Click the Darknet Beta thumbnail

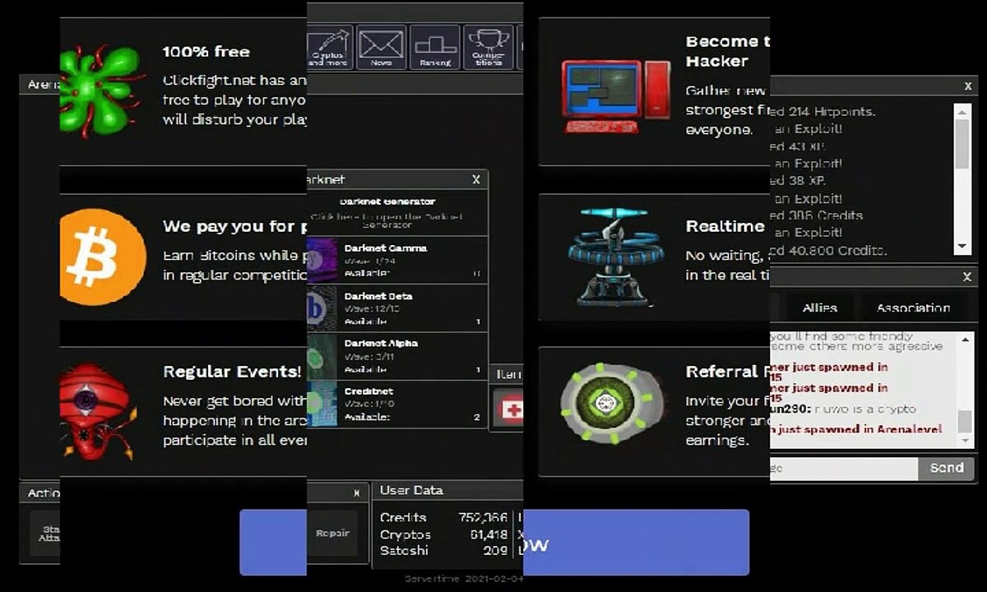[x=322, y=308]
